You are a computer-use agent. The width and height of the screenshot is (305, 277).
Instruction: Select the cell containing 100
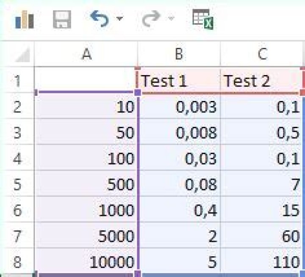(86, 158)
